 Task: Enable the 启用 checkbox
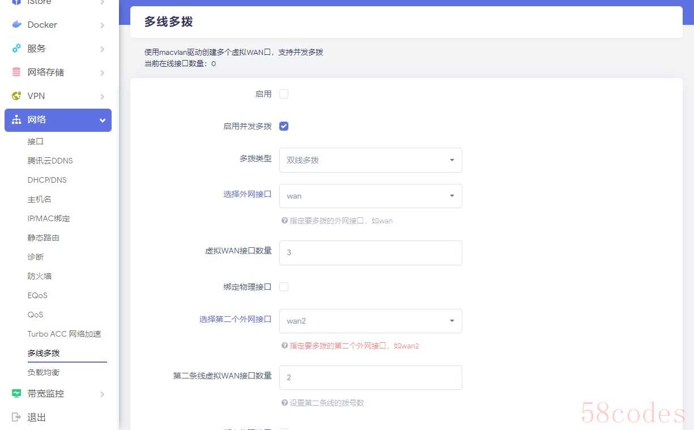pos(284,94)
